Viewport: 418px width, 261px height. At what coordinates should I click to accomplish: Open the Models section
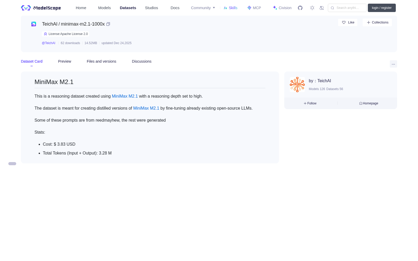[x=104, y=8]
